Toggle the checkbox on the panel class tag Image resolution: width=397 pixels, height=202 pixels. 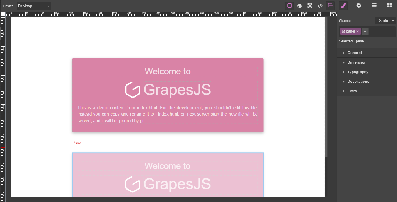[344, 31]
